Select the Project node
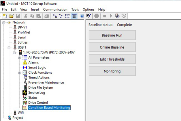The height and width of the screenshot is (121, 181). [x=18, y=118]
